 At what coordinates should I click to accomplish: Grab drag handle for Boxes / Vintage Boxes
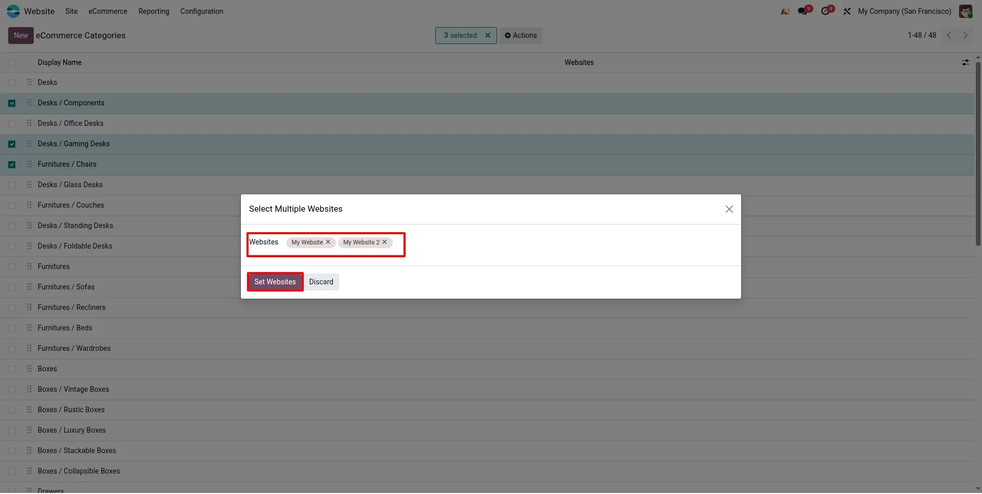29,389
